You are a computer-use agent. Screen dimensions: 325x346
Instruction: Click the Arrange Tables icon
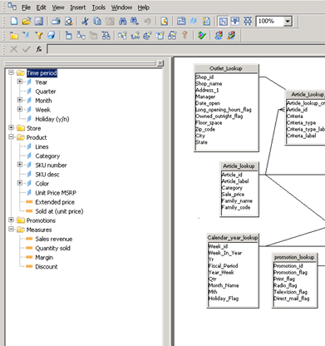(x=235, y=21)
